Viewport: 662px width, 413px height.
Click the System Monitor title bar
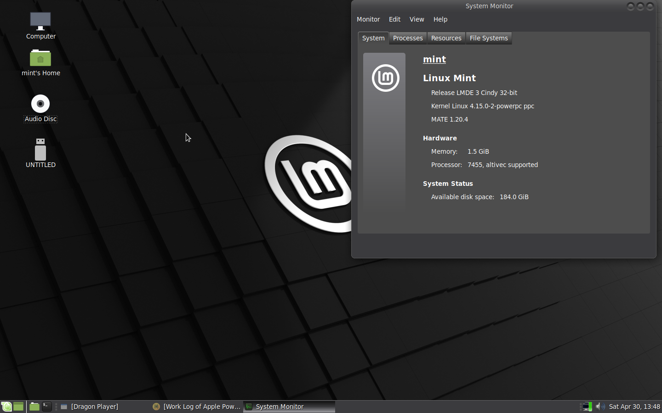[489, 6]
